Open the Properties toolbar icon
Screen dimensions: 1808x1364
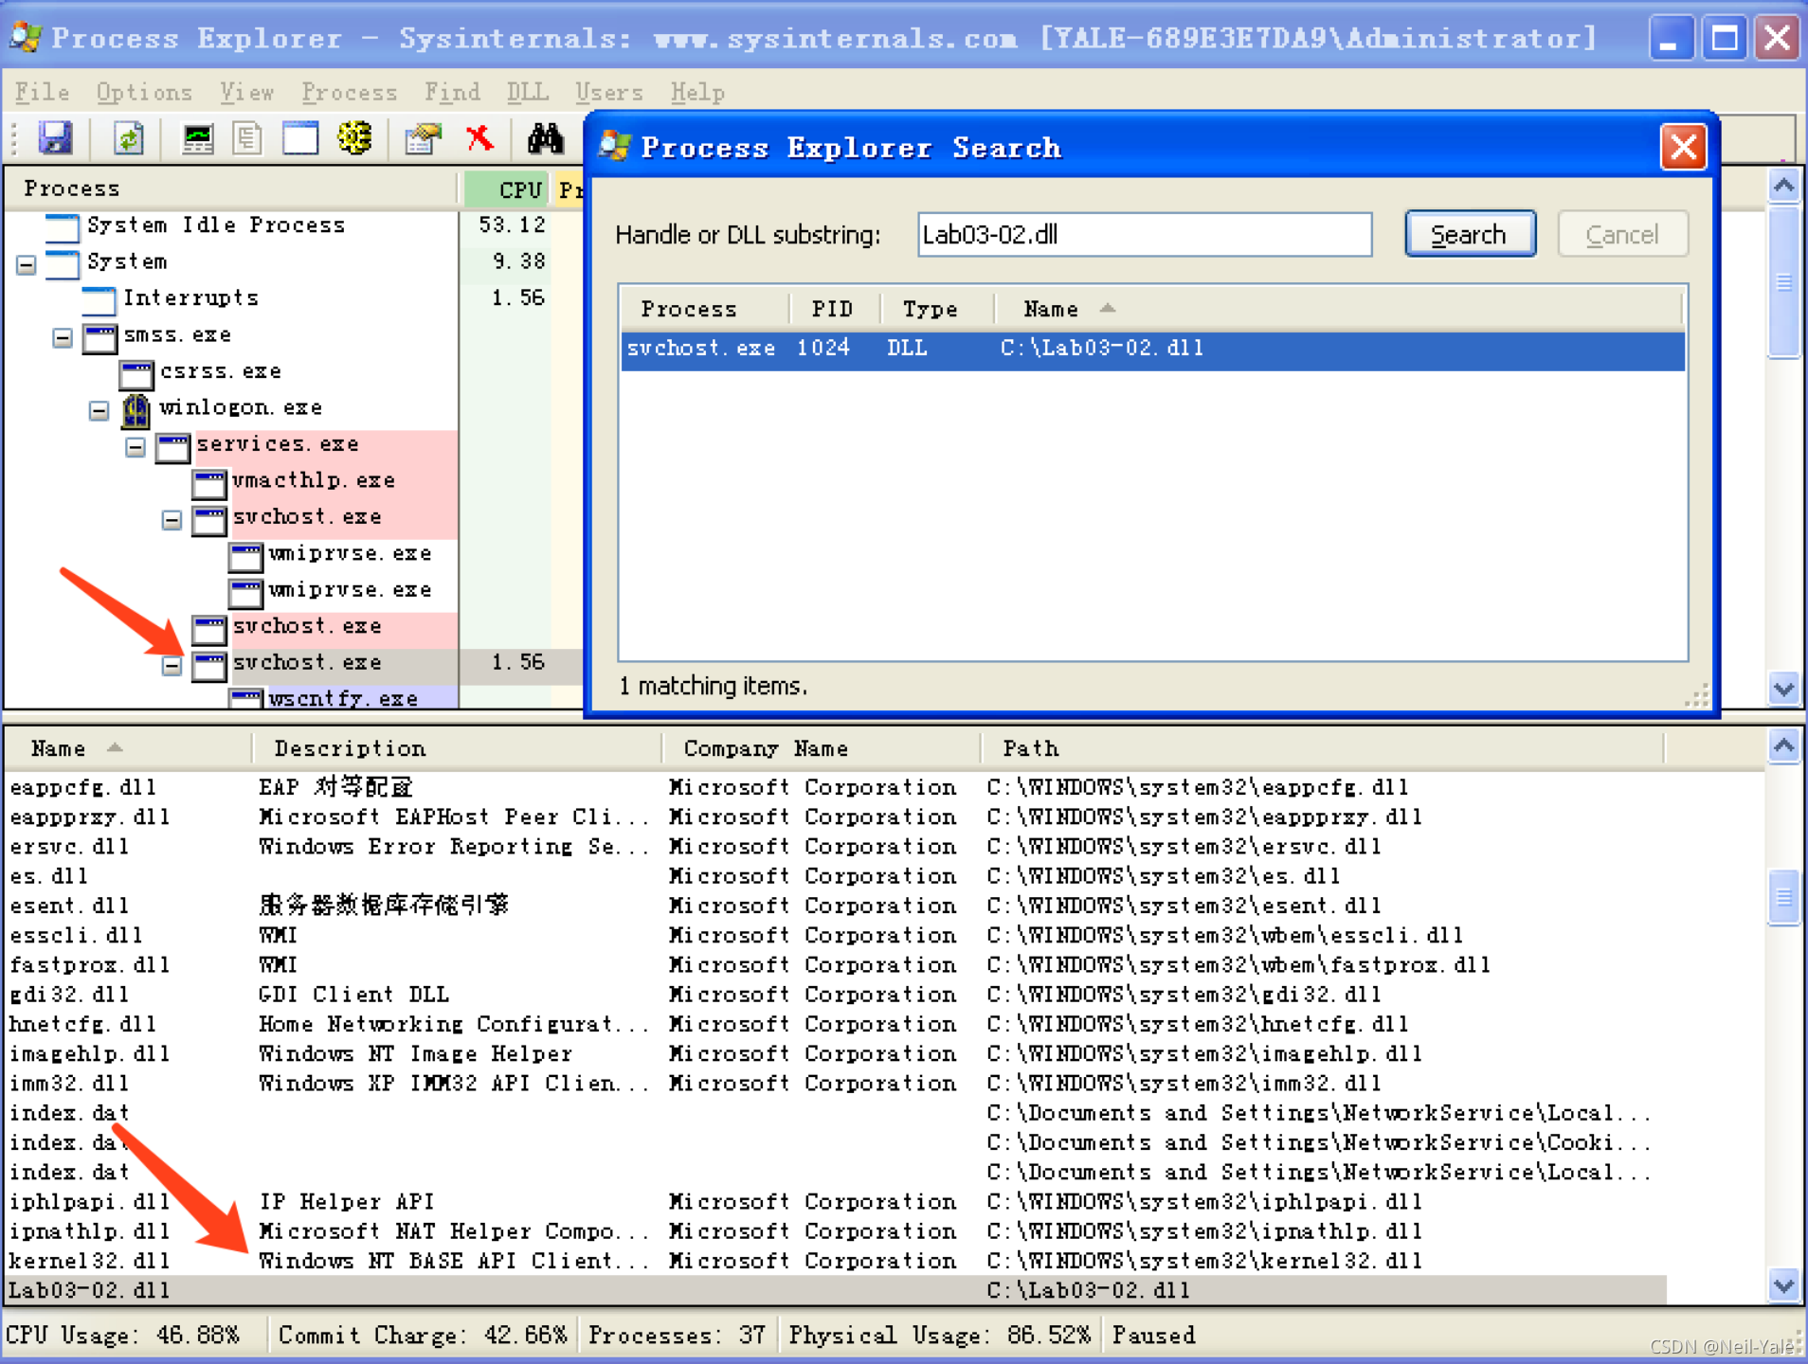point(423,138)
